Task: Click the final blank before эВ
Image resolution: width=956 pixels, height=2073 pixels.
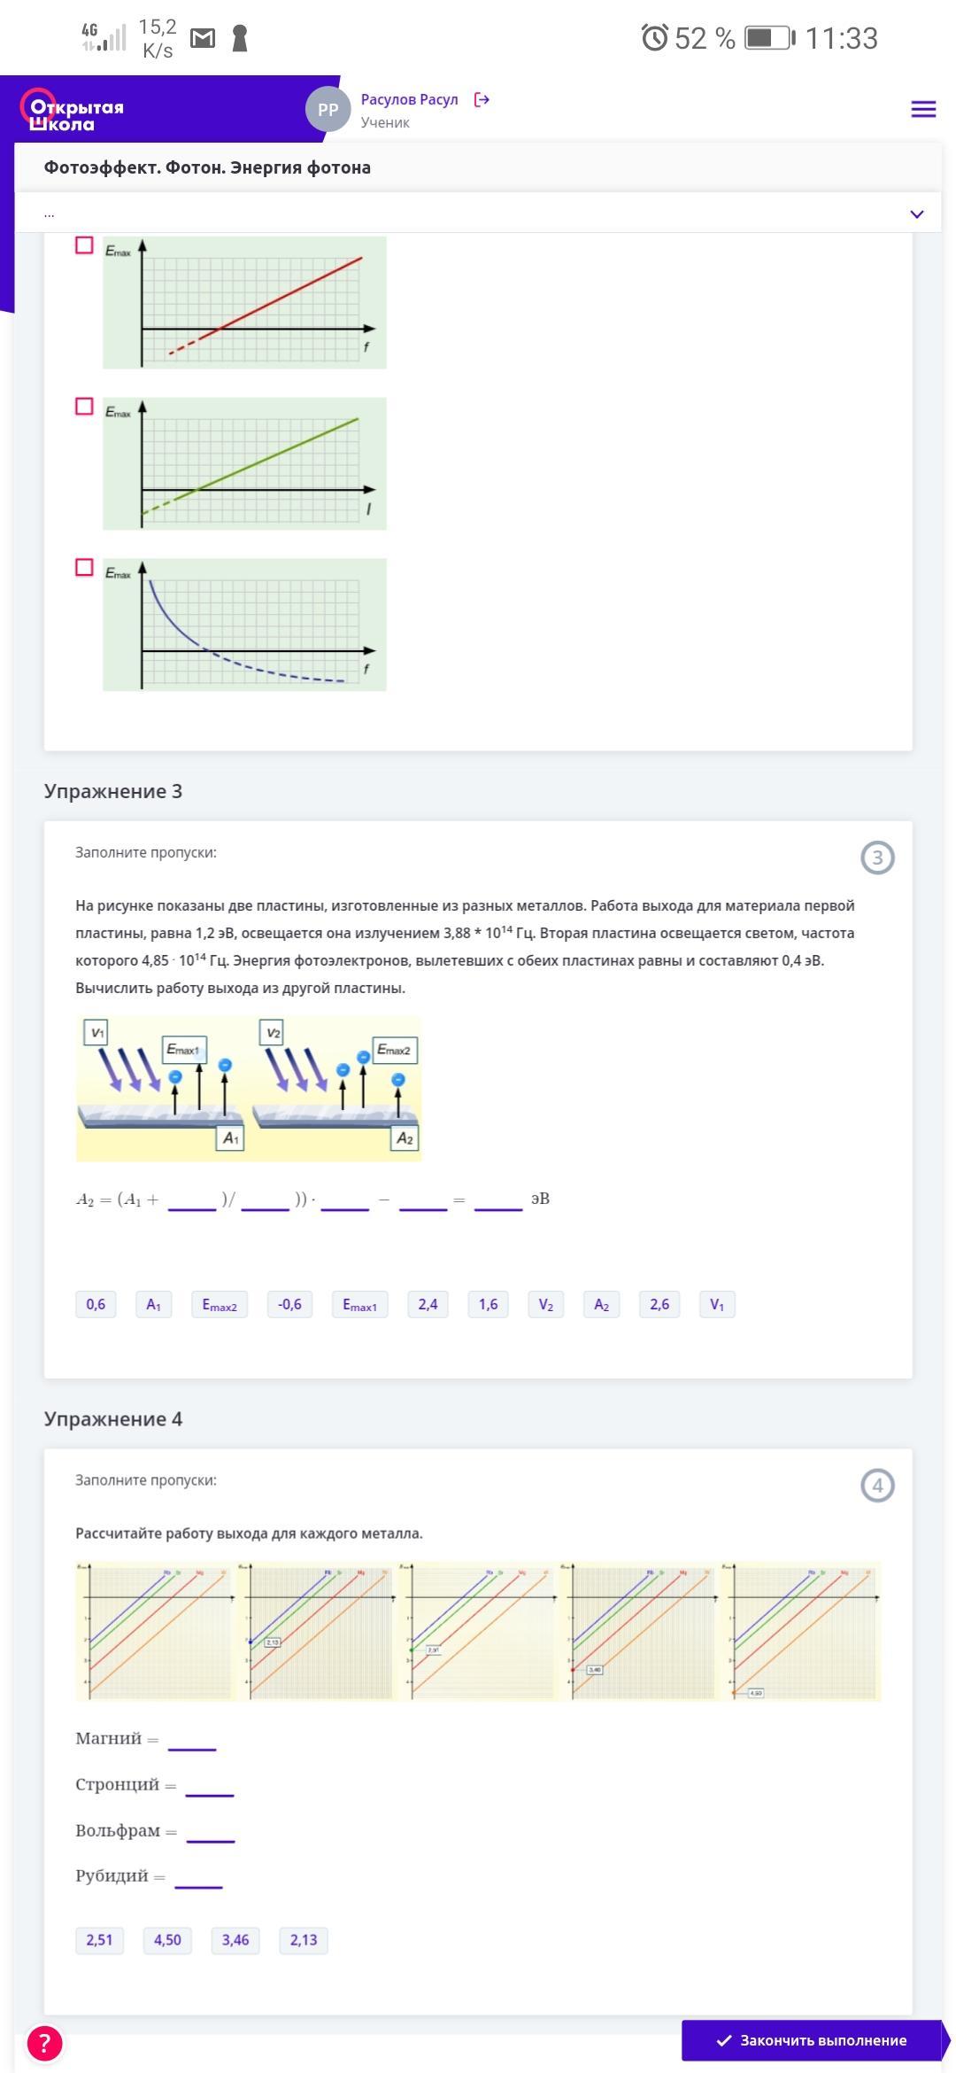Action: (498, 1200)
